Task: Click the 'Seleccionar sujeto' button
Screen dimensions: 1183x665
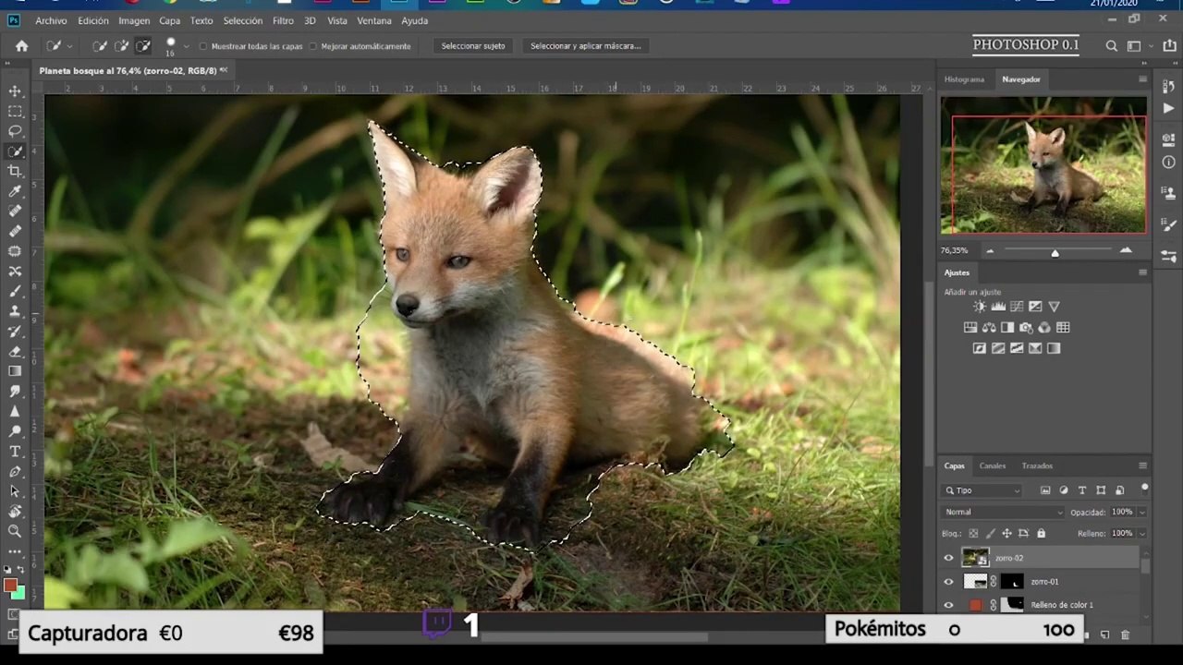Action: (x=473, y=46)
